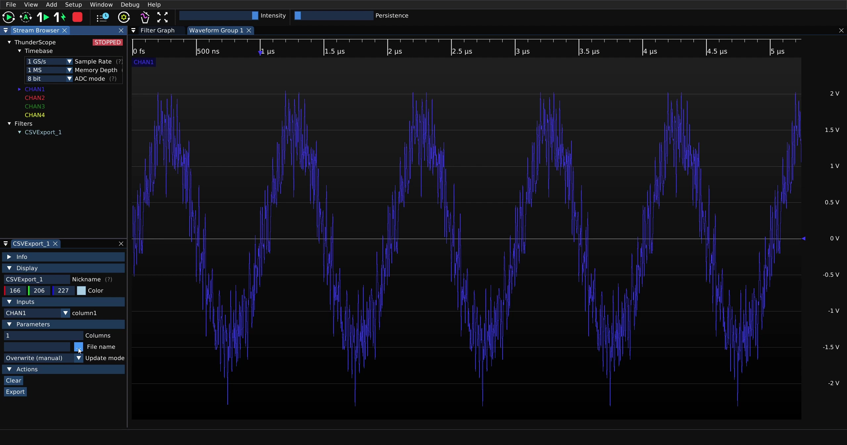Click the Clear button
The image size is (847, 445).
coord(14,381)
